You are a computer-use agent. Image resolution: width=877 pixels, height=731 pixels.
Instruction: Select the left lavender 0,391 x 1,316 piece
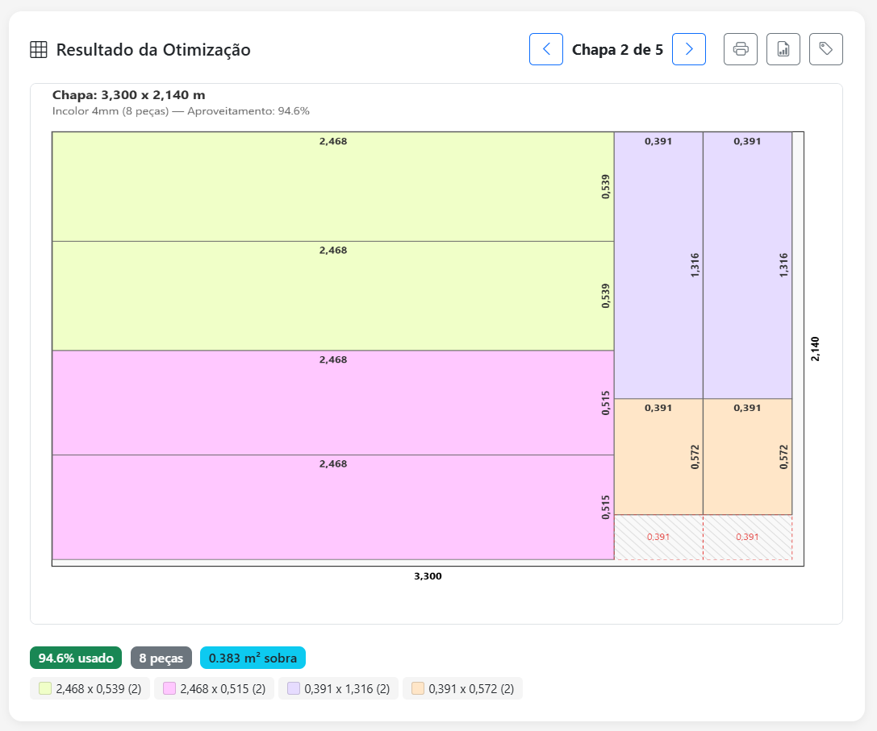658,265
